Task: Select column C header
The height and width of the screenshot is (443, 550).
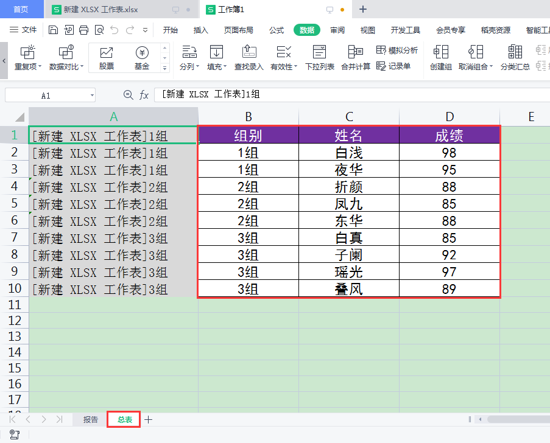Action: (349, 117)
